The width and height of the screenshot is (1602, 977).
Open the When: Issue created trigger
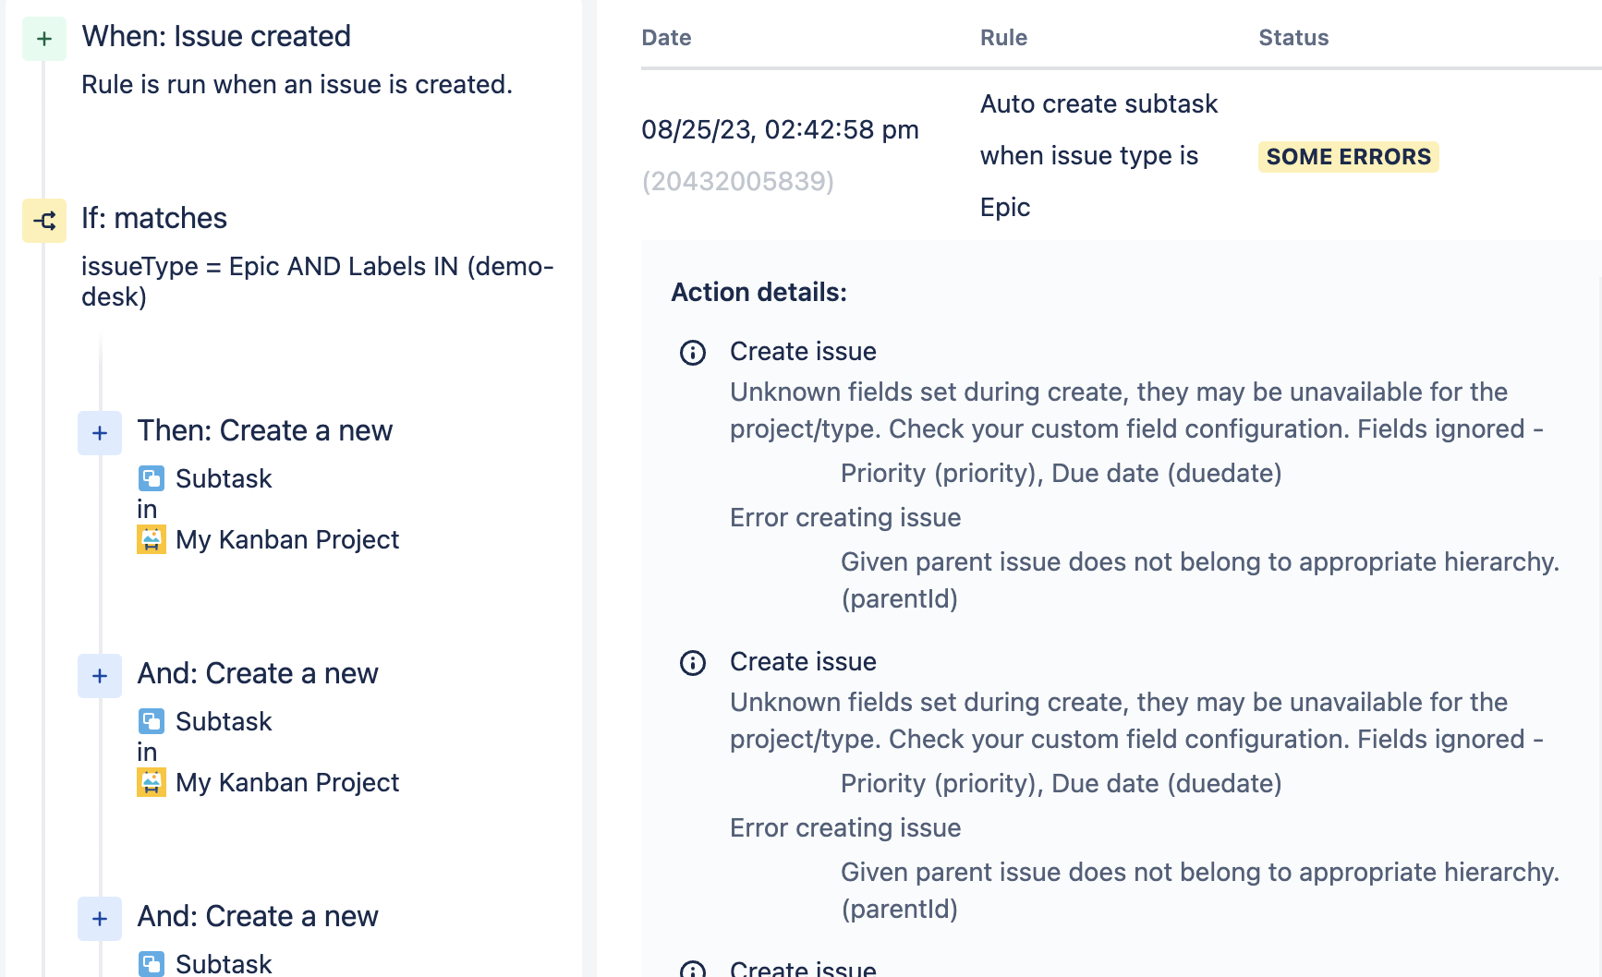(216, 36)
